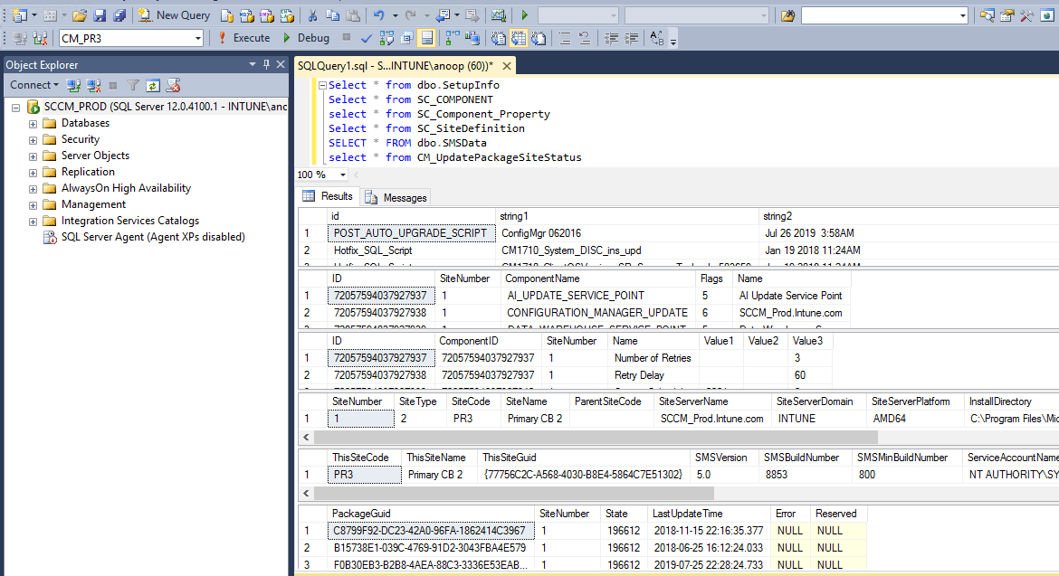Close the SQLQuery1.sql tab

click(x=507, y=65)
